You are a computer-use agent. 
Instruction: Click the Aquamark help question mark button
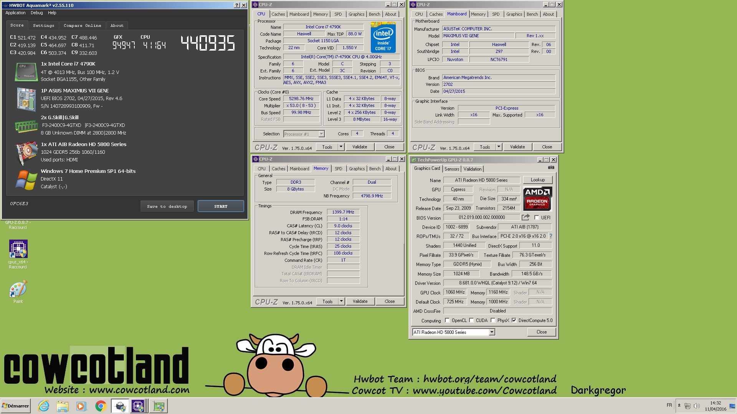tap(236, 5)
